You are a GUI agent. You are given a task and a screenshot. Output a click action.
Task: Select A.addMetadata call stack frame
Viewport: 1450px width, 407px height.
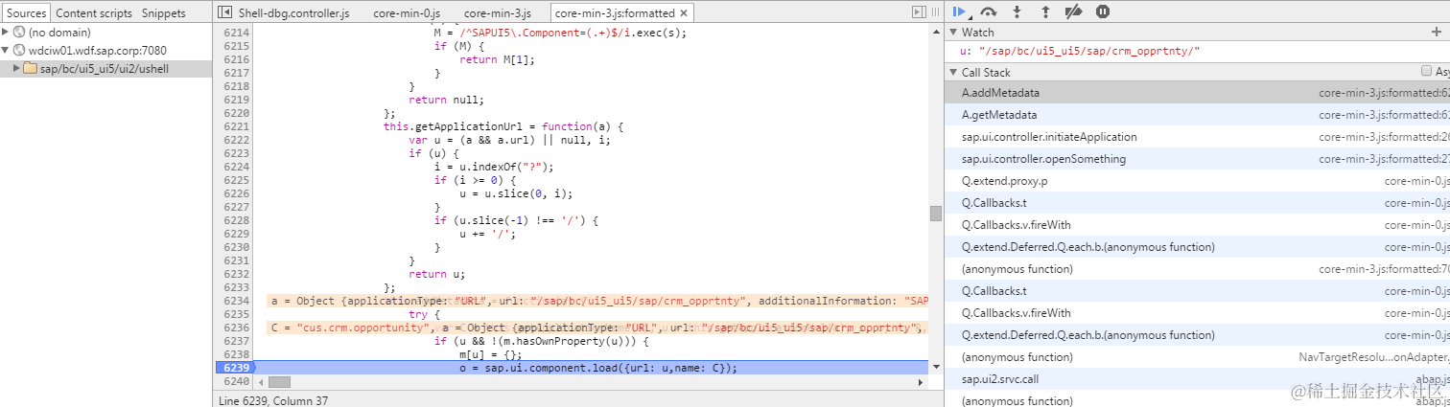1197,93
